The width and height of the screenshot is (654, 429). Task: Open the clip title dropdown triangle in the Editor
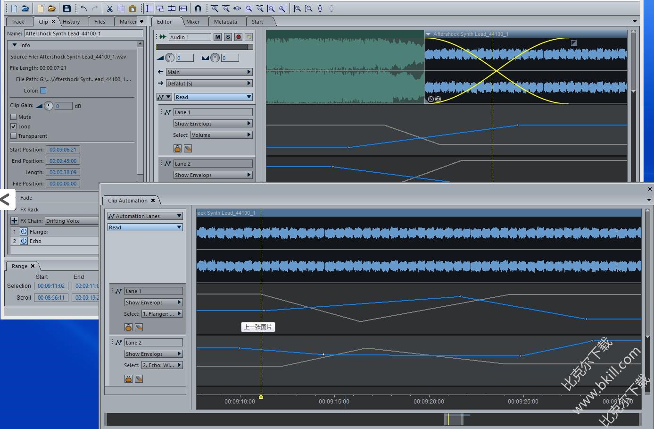click(428, 34)
